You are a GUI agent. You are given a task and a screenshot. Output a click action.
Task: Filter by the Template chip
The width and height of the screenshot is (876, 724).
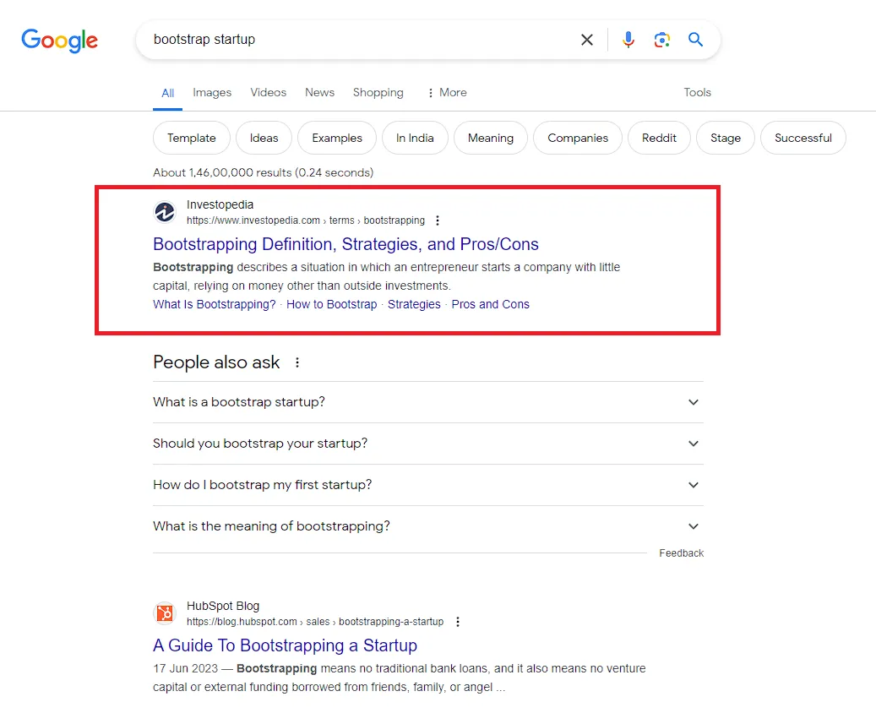(192, 138)
